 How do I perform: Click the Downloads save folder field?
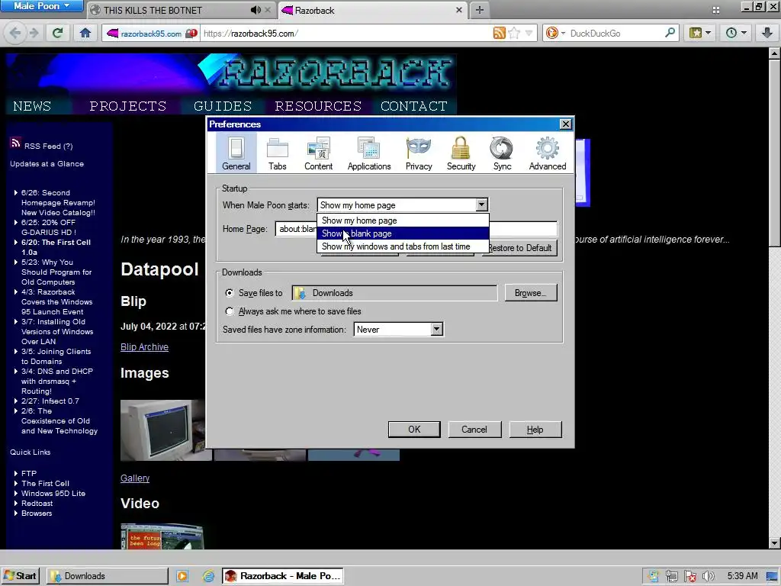(x=394, y=293)
